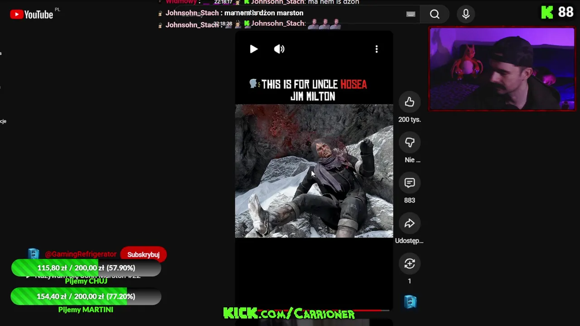Click the streamer webcam overlay

pos(502,69)
